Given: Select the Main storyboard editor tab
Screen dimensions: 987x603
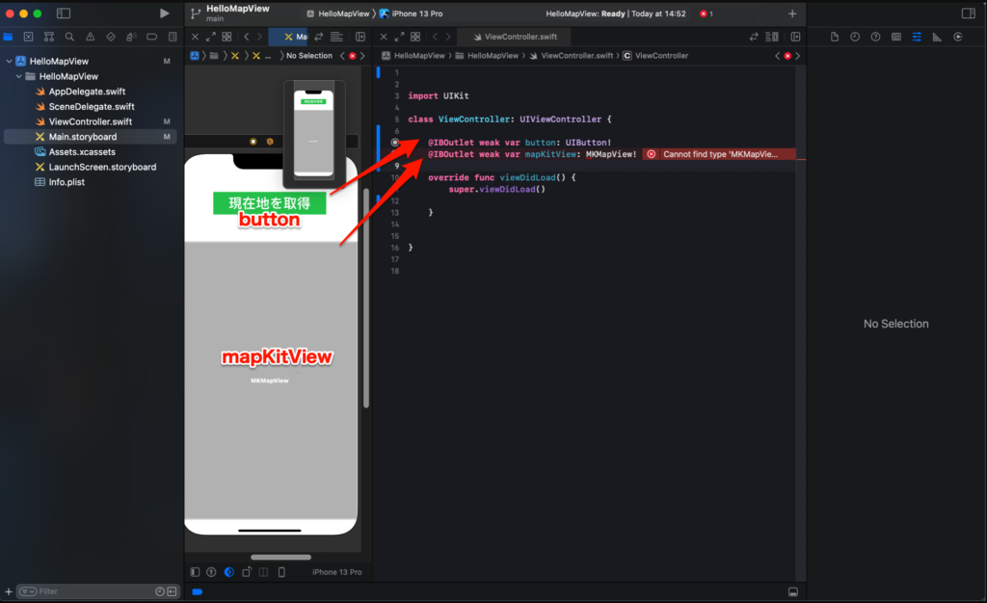Looking at the screenshot, I should 294,36.
